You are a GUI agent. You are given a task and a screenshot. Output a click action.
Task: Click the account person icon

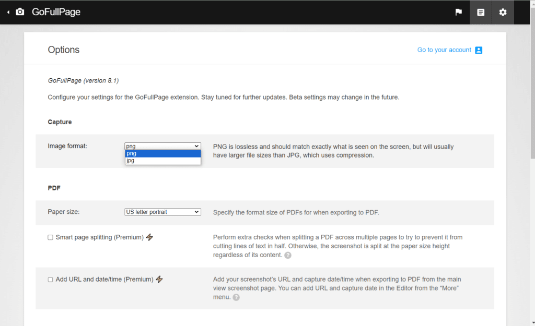click(479, 50)
